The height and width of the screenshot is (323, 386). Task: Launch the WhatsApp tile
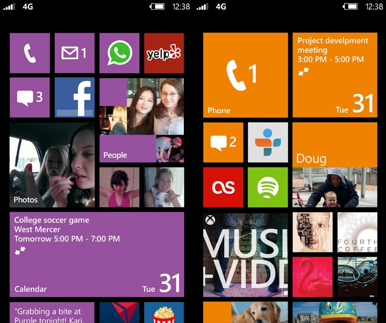coord(119,53)
